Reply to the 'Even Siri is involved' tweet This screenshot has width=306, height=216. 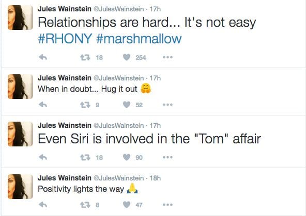pyautogui.click(x=43, y=157)
